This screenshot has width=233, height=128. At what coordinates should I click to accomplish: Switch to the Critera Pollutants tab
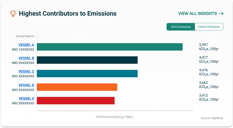pyautogui.click(x=209, y=27)
